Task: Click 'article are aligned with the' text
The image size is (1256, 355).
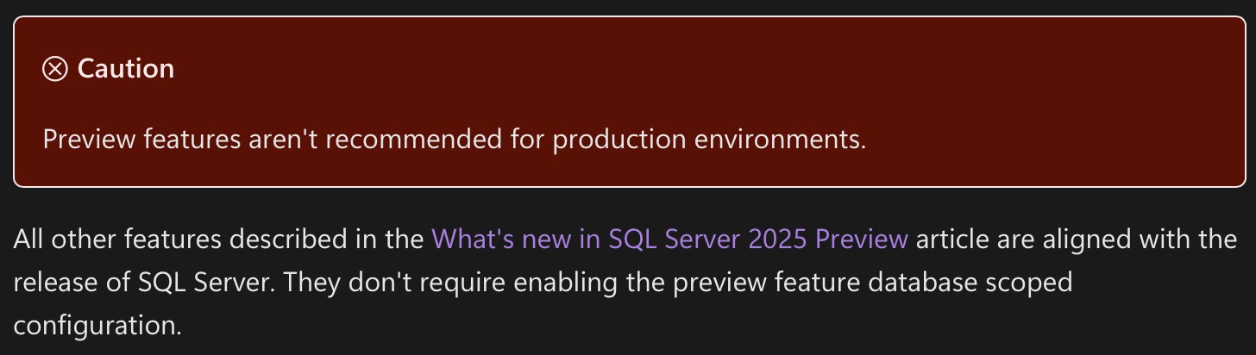Action: coord(1076,239)
